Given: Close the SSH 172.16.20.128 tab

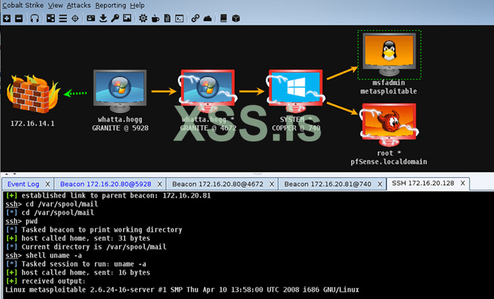Looking at the screenshot, I should coord(463,183).
